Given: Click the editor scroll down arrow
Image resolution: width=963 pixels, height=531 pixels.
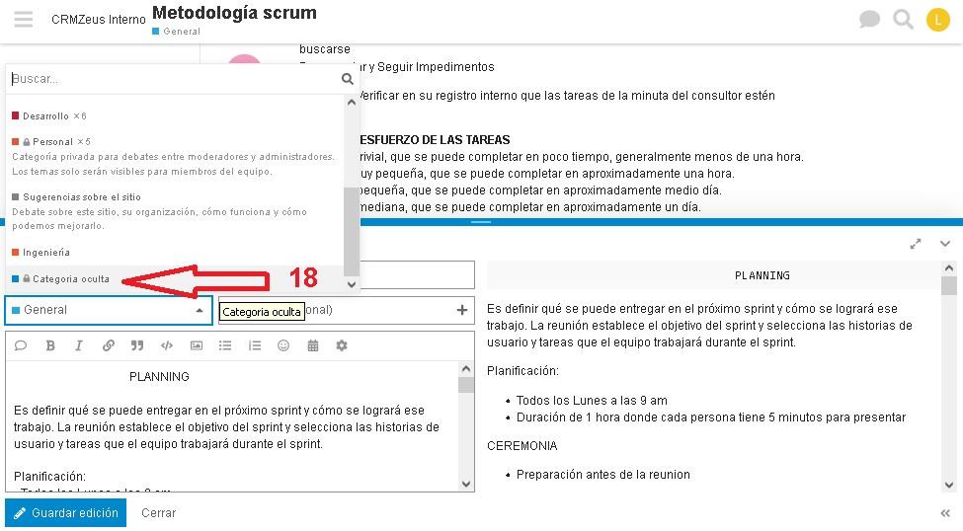Looking at the screenshot, I should click(466, 485).
